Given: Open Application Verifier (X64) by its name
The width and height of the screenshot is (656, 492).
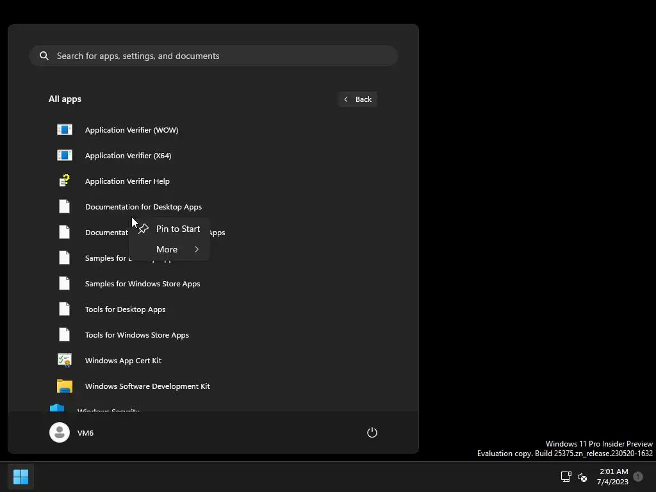Looking at the screenshot, I should (128, 156).
